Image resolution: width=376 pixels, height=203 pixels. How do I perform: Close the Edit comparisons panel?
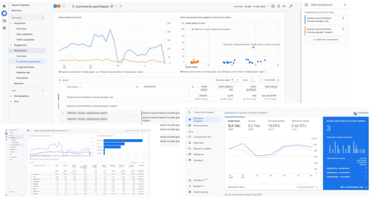click(x=345, y=5)
